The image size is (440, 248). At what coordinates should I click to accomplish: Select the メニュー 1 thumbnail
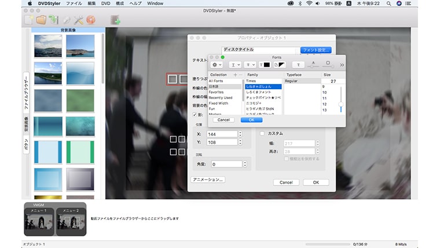coord(39,221)
